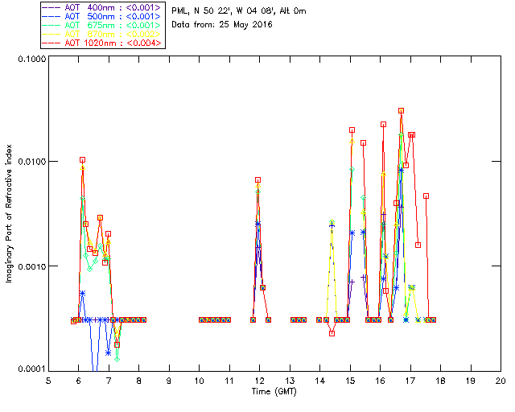This screenshot has width=515, height=412.
Task: Click the red square peak marker at 12 GMT
Action: tap(257, 180)
